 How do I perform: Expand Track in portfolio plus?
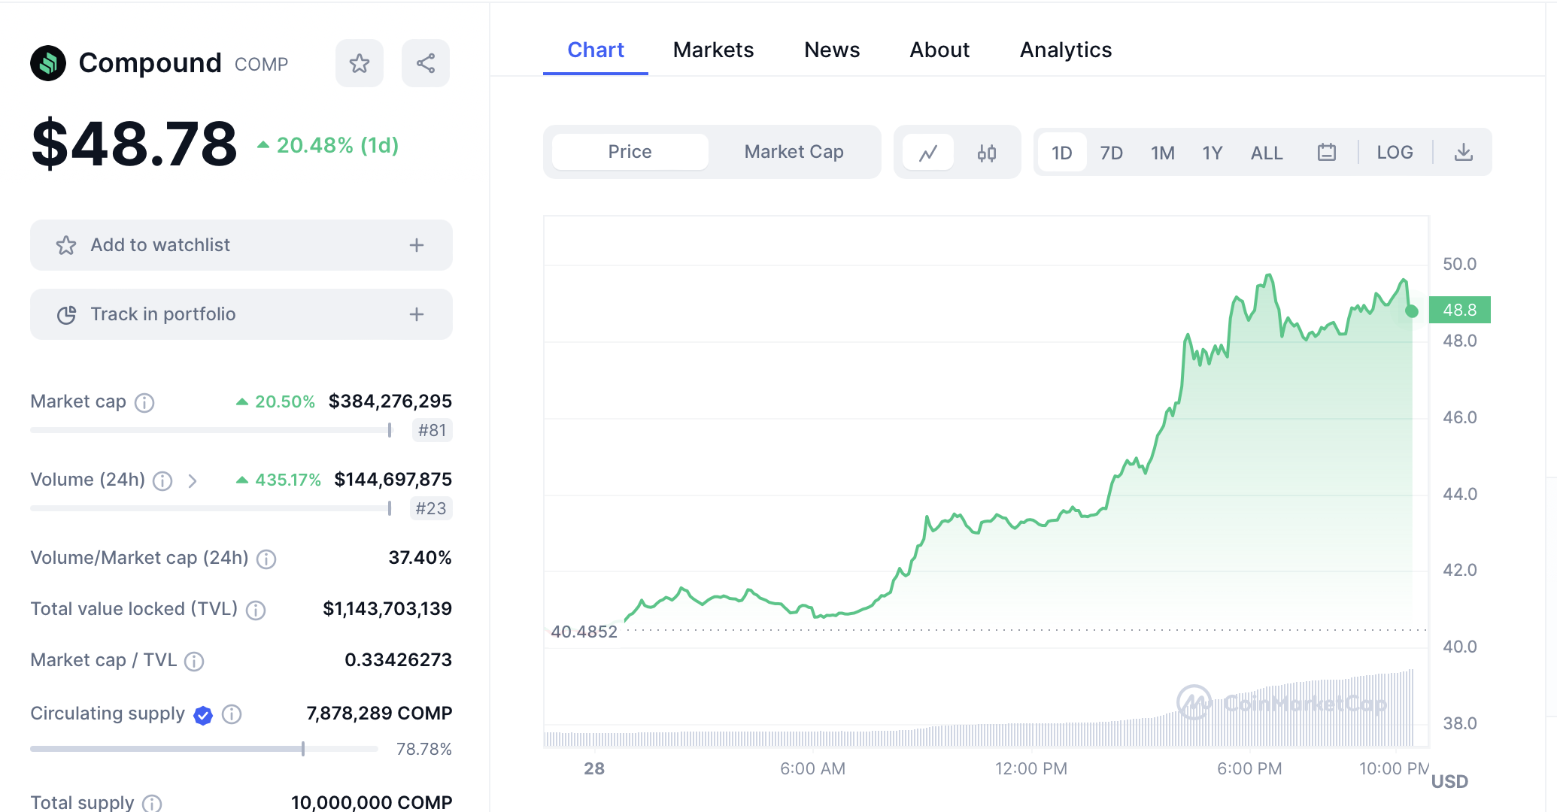(417, 314)
